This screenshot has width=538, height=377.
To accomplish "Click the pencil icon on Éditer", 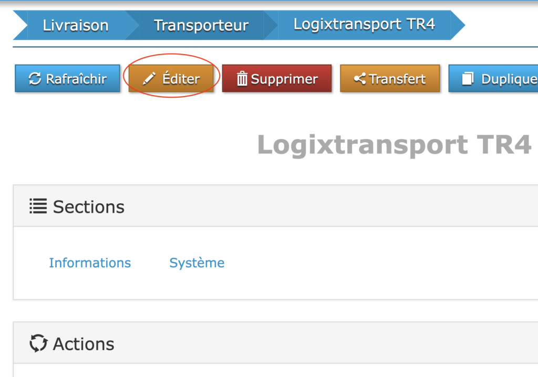I will 149,79.
